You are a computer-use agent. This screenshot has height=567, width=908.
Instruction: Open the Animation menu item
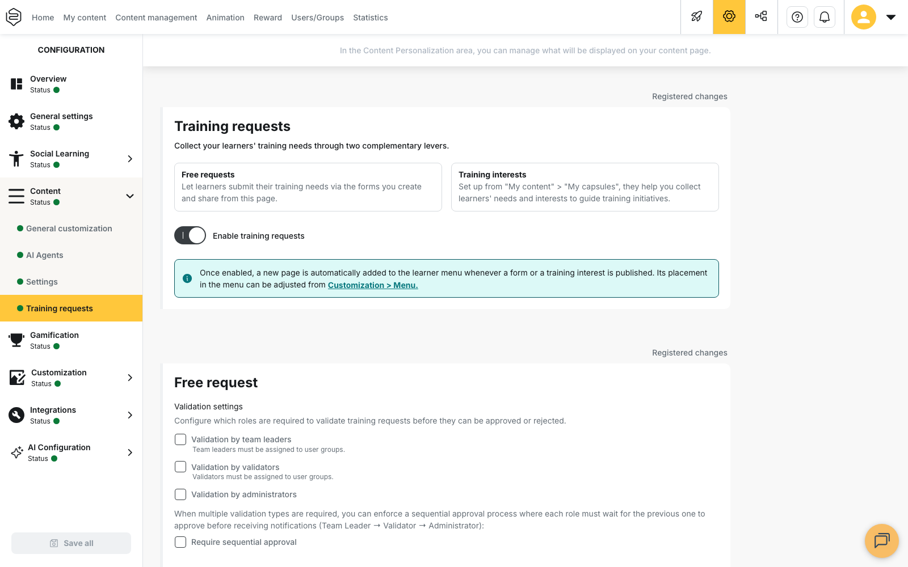225,18
